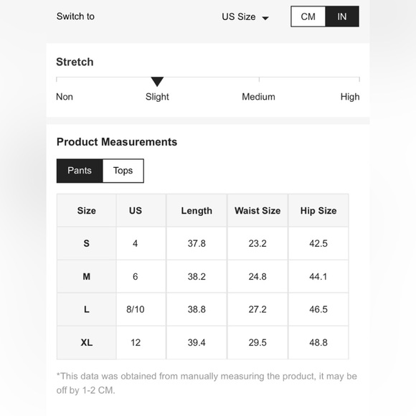Click the High stretch level label

[350, 97]
